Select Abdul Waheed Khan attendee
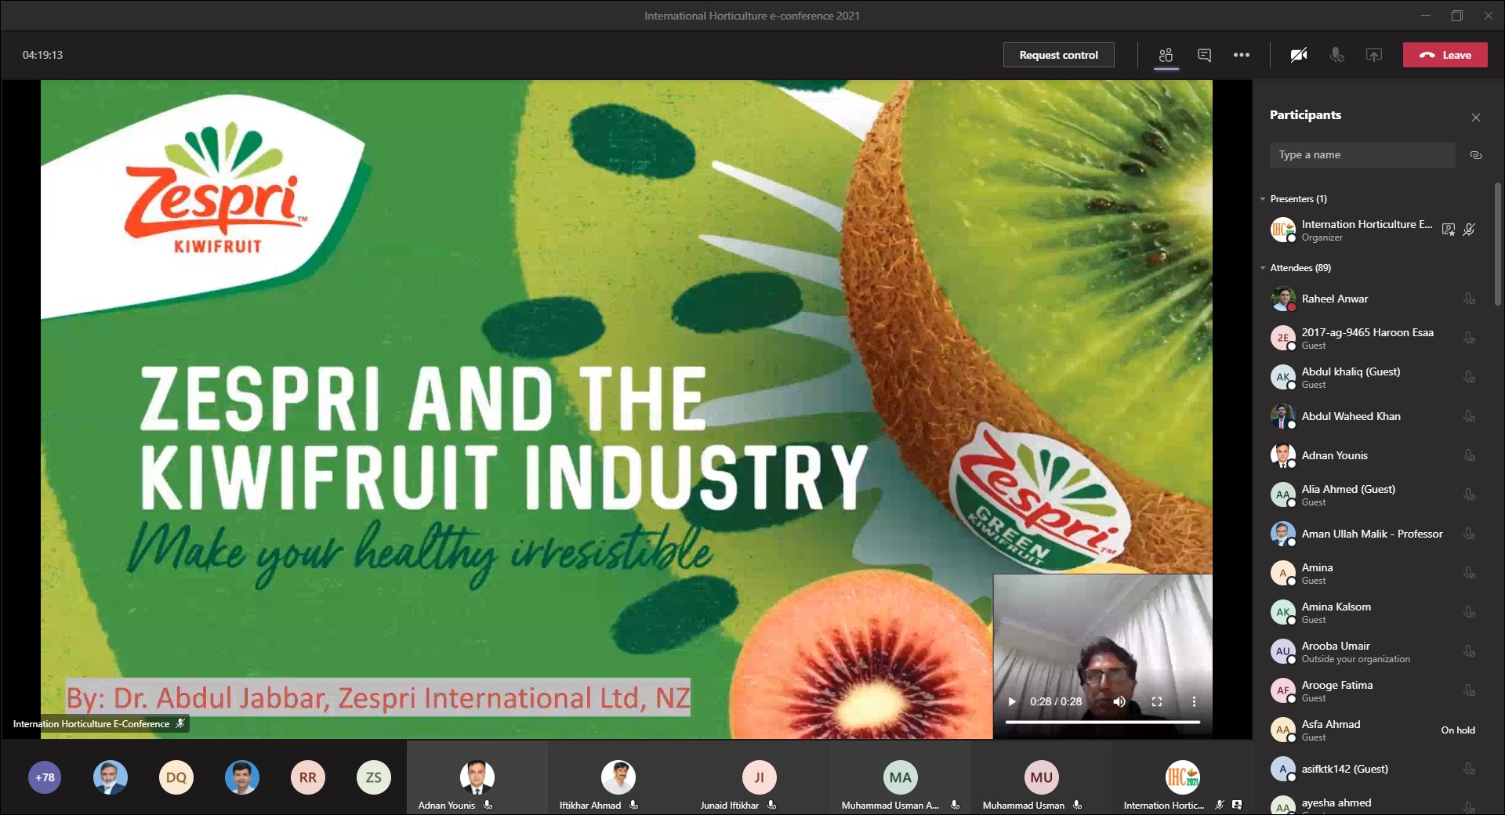Viewport: 1505px width, 815px height. (1373, 416)
